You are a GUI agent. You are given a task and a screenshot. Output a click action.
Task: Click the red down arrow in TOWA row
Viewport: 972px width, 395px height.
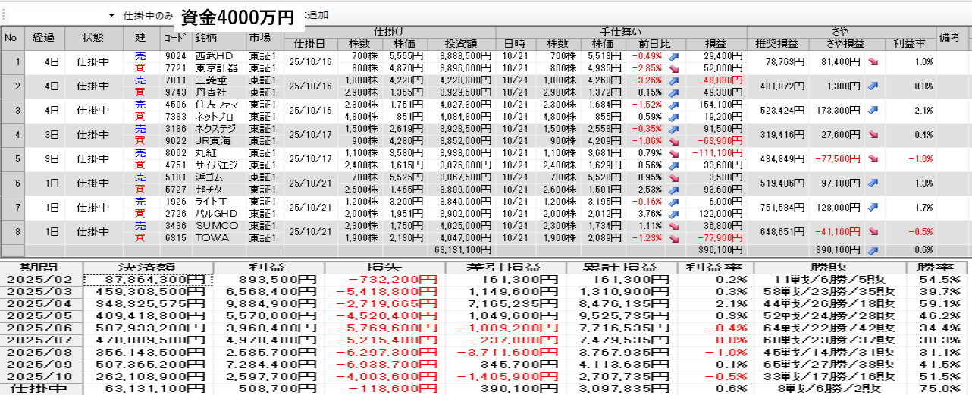pyautogui.click(x=672, y=237)
